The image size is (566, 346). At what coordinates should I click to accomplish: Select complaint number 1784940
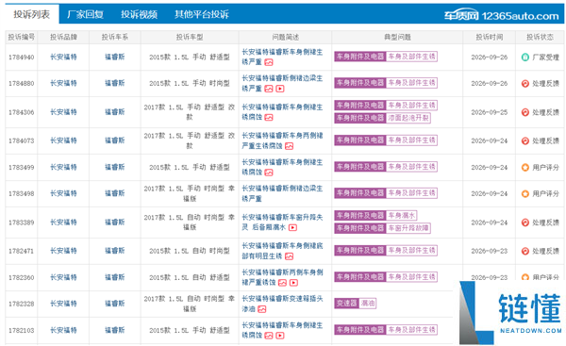[x=22, y=58]
